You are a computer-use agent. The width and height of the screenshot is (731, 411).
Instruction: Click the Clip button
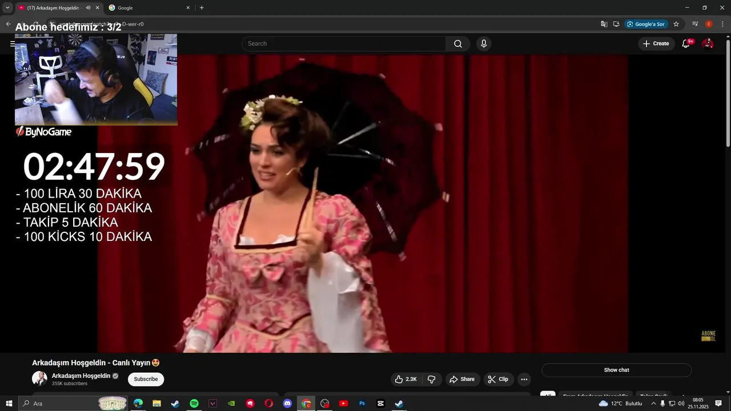[x=498, y=379]
